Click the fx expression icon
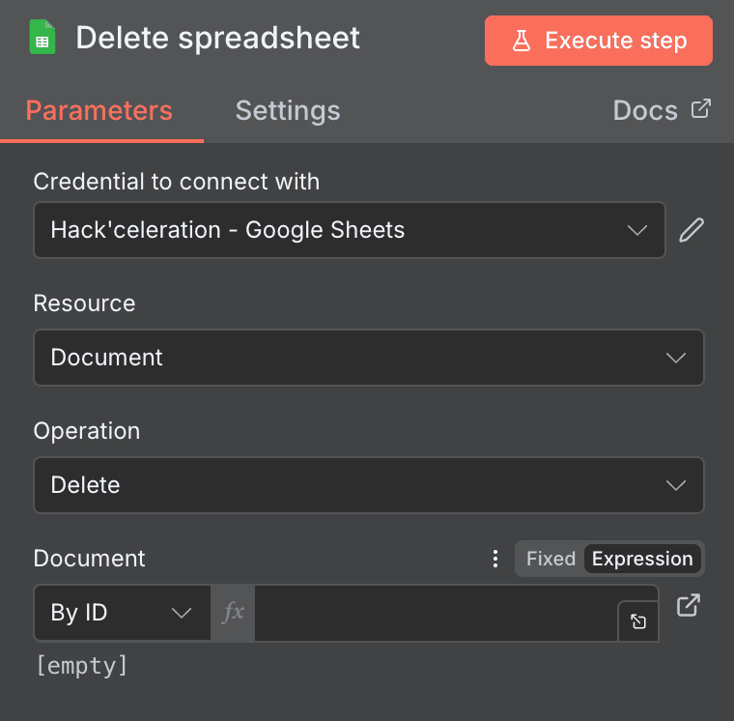Screen dimensions: 734x721 pos(233,613)
